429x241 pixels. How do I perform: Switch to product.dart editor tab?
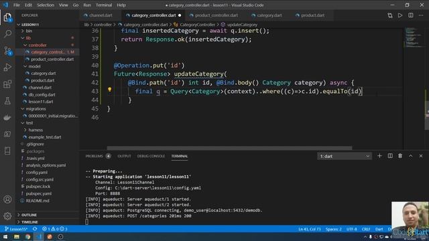(312, 15)
